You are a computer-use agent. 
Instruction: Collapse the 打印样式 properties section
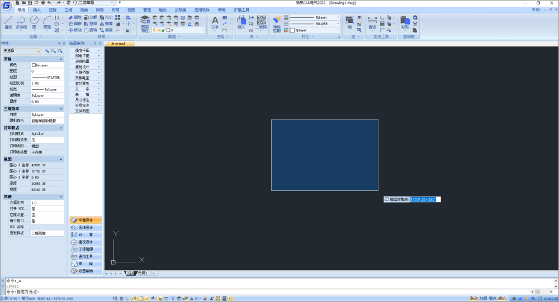(61, 128)
